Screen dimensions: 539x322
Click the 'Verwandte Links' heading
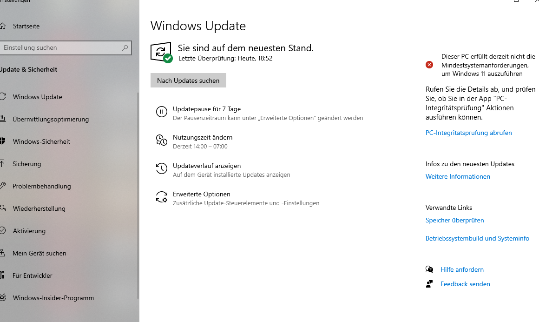[448, 208]
